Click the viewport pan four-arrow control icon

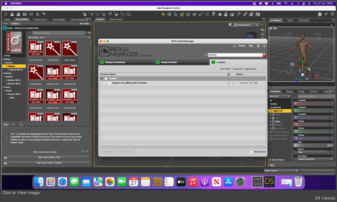[263, 34]
